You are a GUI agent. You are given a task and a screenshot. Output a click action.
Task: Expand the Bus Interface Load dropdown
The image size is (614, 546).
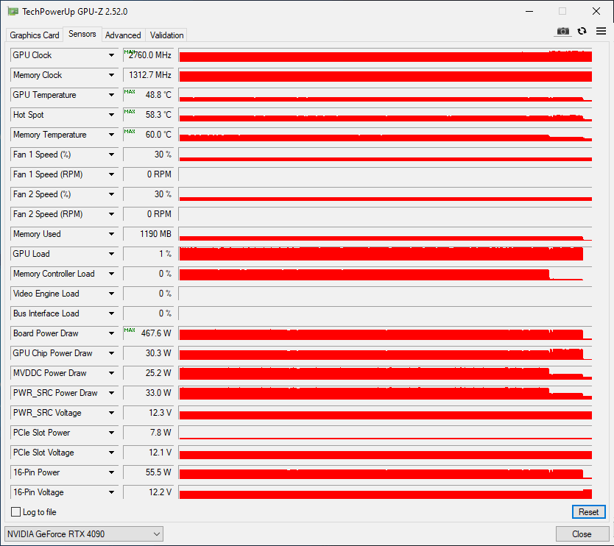112,313
